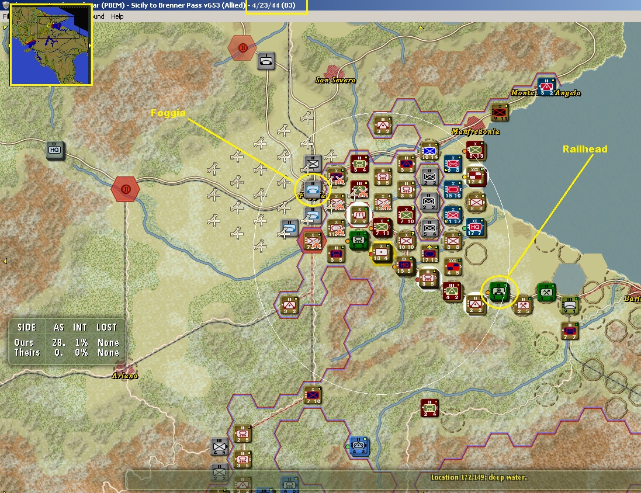Select the blue unit at Monte Sant'Angelo
The image size is (641, 493).
click(546, 86)
